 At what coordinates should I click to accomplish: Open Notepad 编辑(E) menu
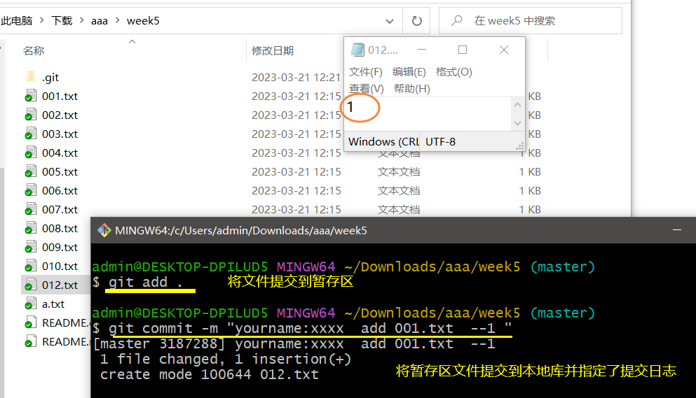(409, 72)
